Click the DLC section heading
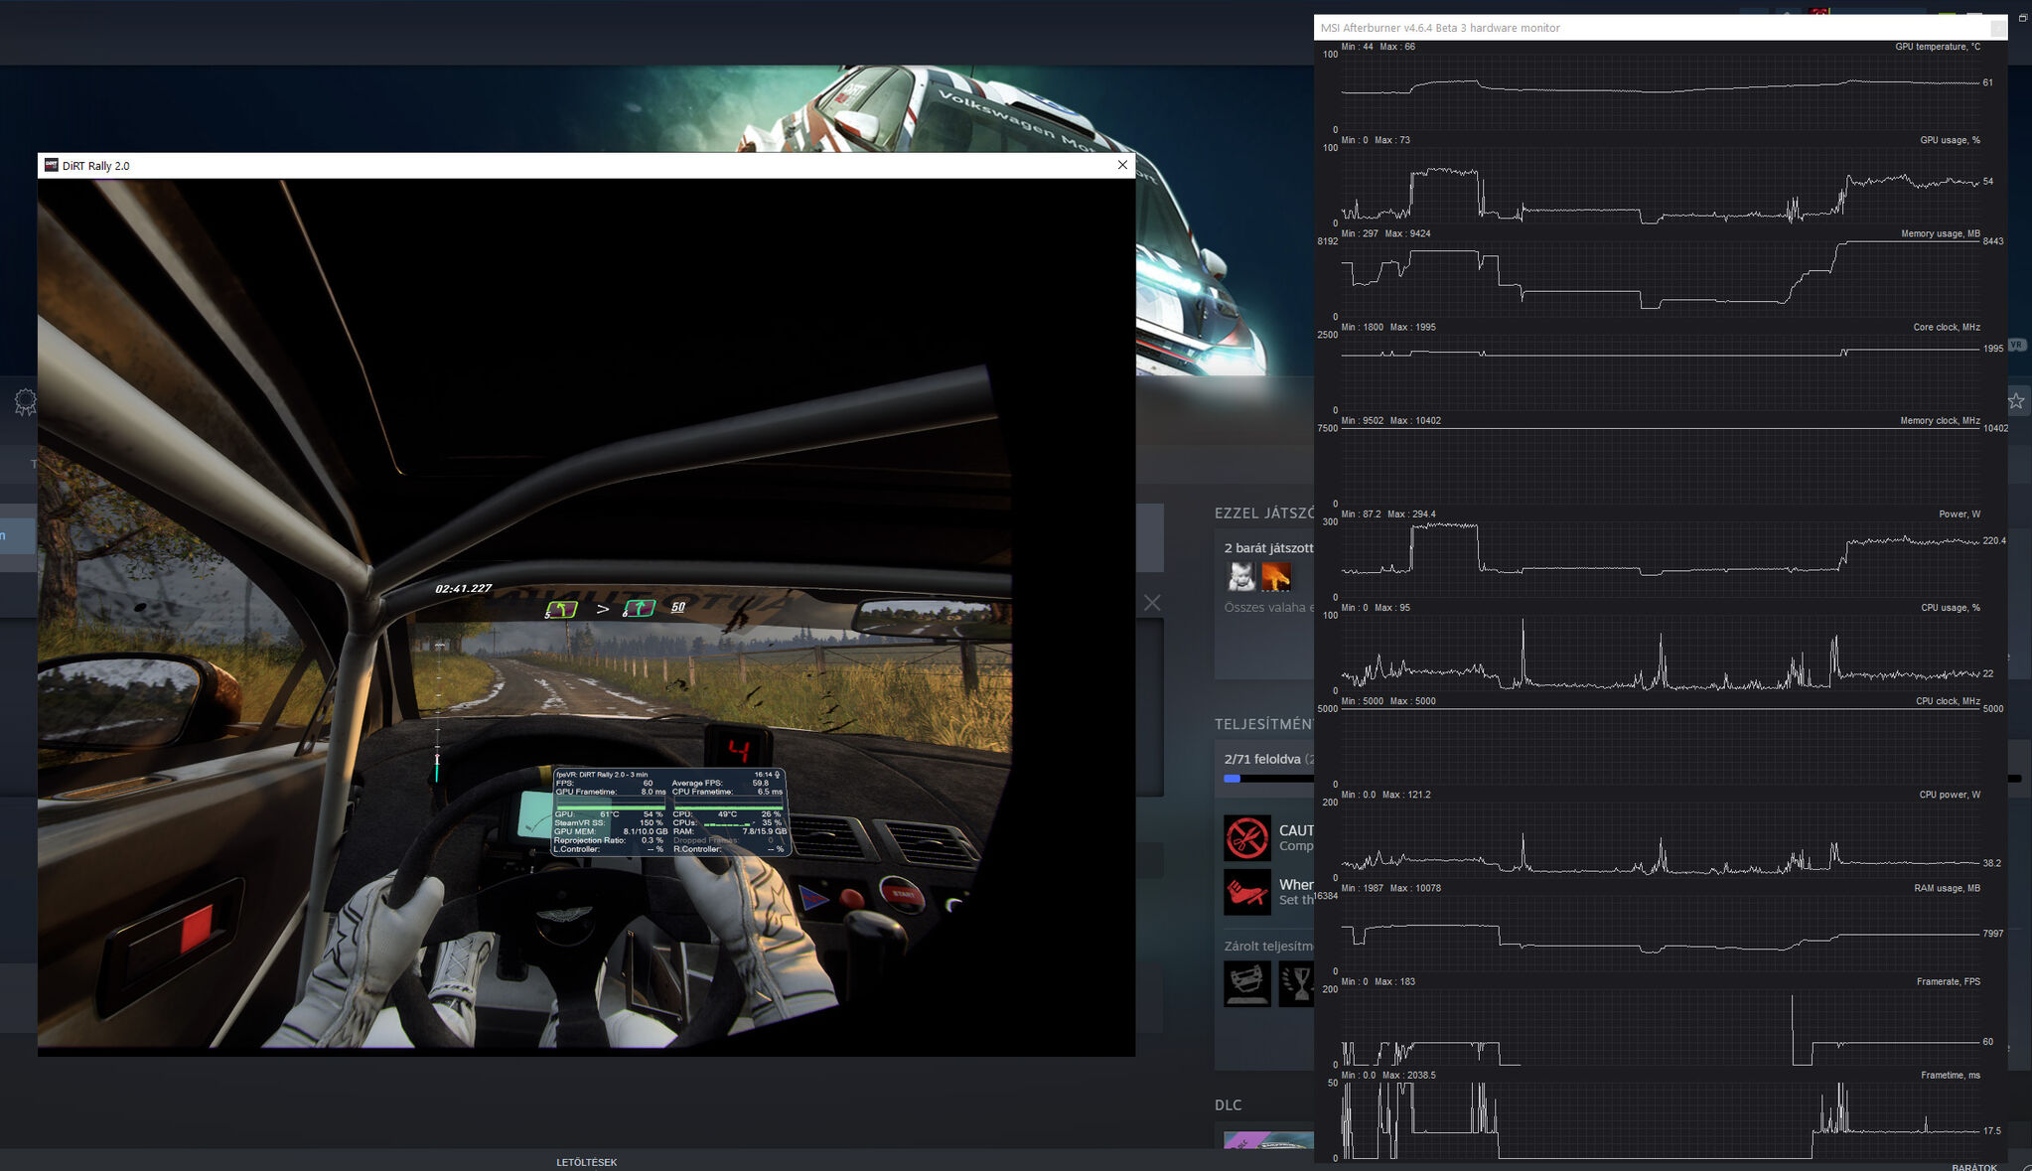Viewport: 2032px width, 1171px height. pyautogui.click(x=1229, y=1104)
